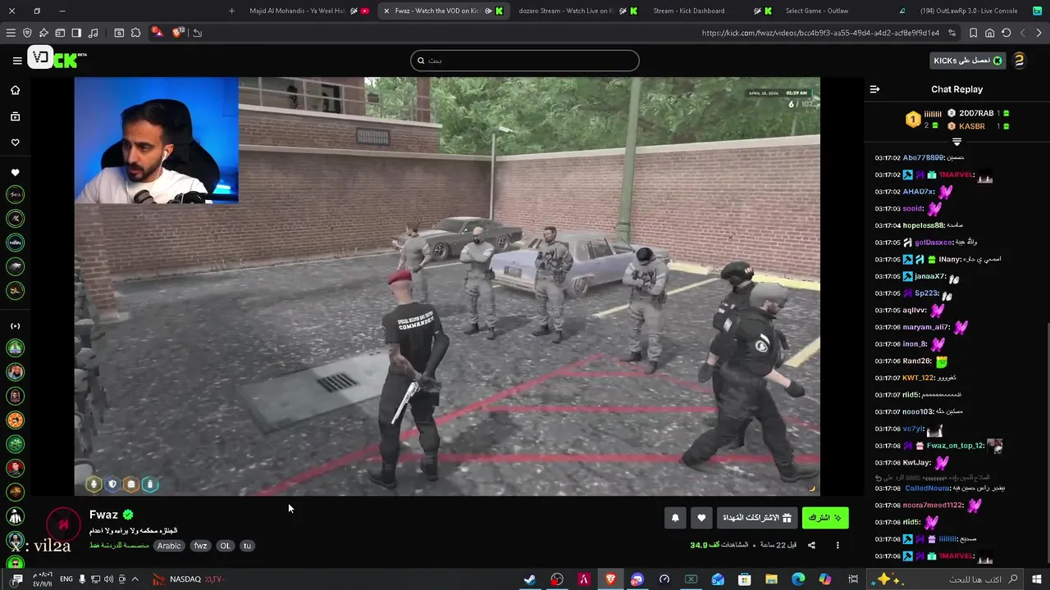Collapse the Chat Replay panel
The height and width of the screenshot is (590, 1050).
pyautogui.click(x=874, y=89)
